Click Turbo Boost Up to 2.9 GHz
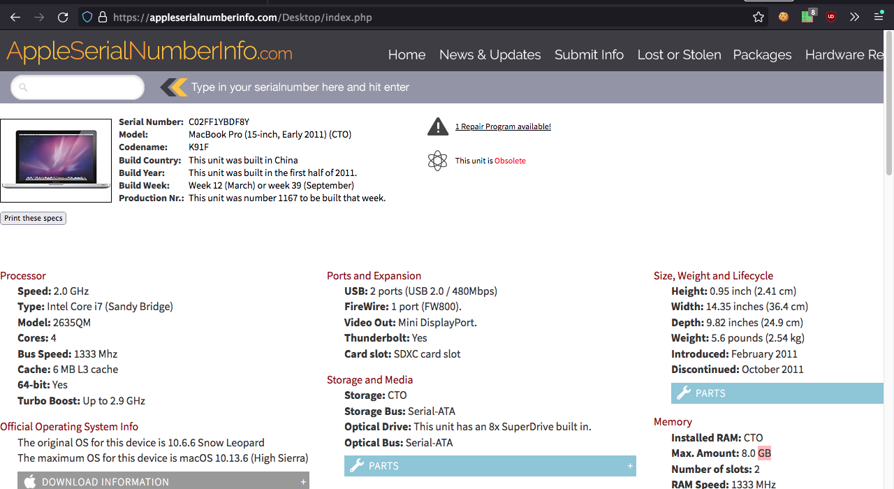Screen dimensions: 894x489 point(81,400)
